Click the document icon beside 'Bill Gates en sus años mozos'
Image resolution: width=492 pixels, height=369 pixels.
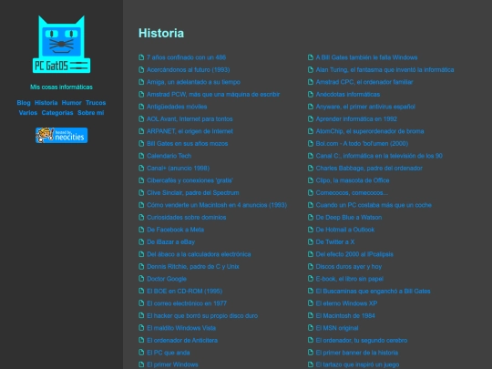tap(141, 143)
